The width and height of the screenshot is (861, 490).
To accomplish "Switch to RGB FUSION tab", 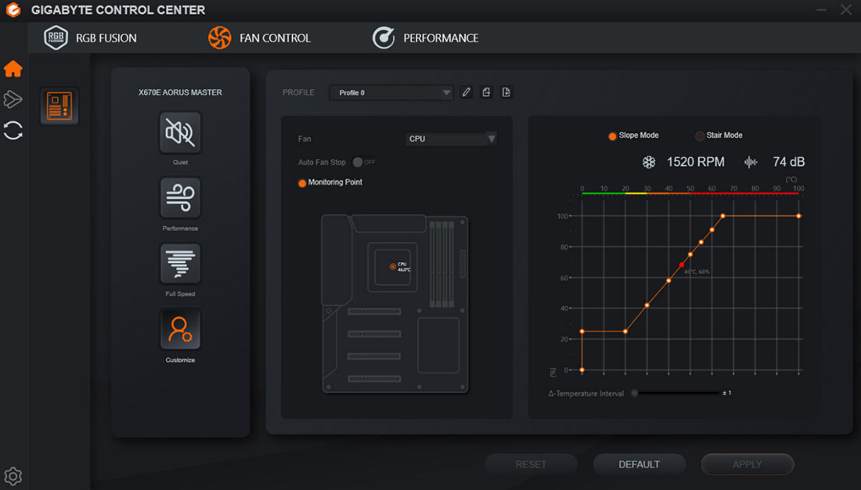I will (x=106, y=38).
